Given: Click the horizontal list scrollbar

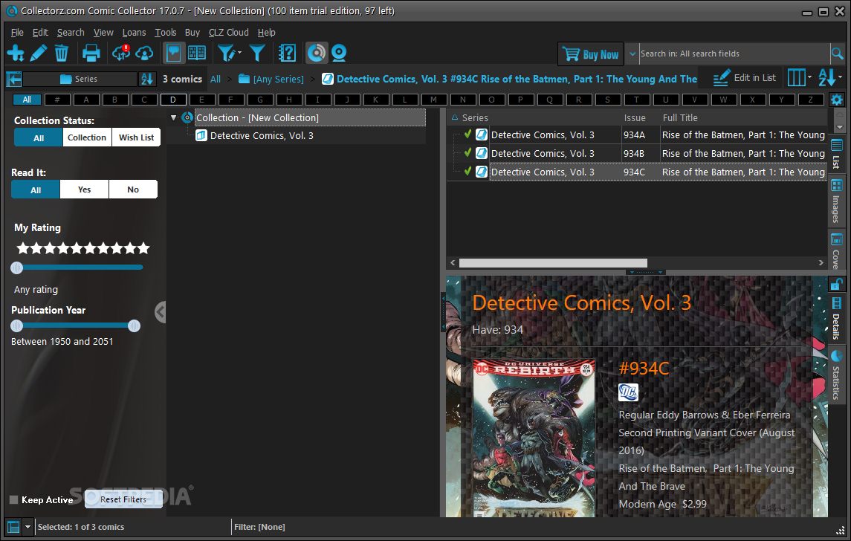Looking at the screenshot, I should point(553,263).
